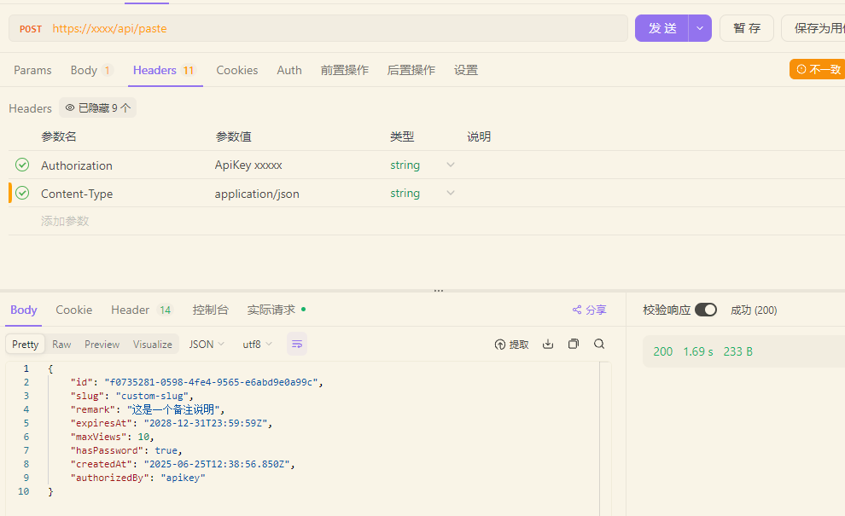845x516 pixels.
Task: Edit the ApiKey xxxxx value cell
Action: (248, 165)
